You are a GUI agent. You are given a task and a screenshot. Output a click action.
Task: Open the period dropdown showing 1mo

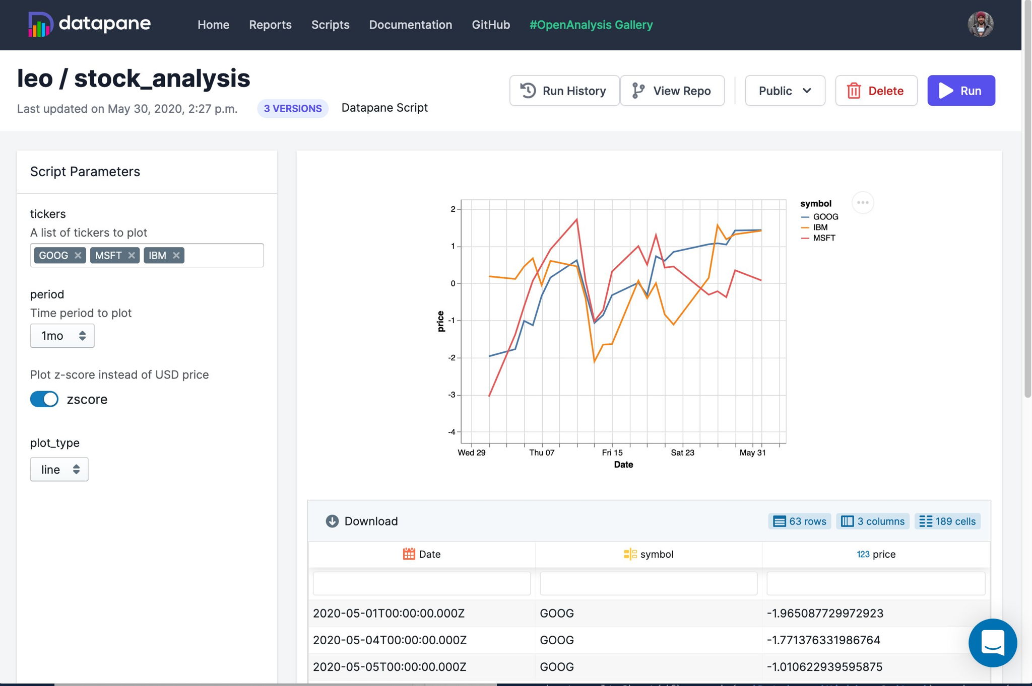(x=62, y=336)
